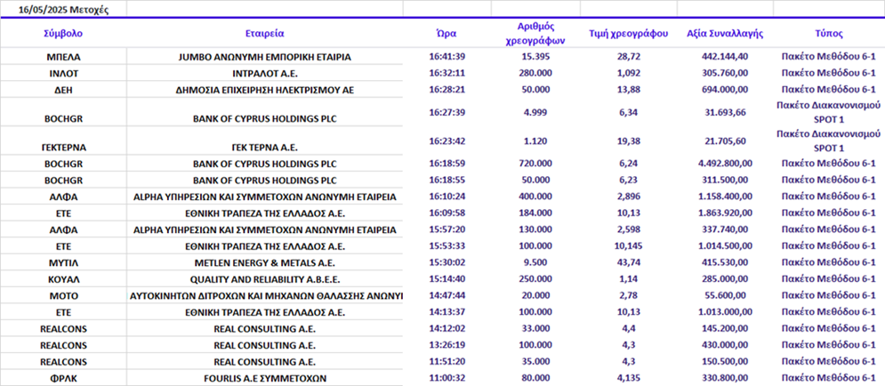Screen dimensions: 885x386
Task: Click the value 442.144,40
Action: [x=725, y=56]
